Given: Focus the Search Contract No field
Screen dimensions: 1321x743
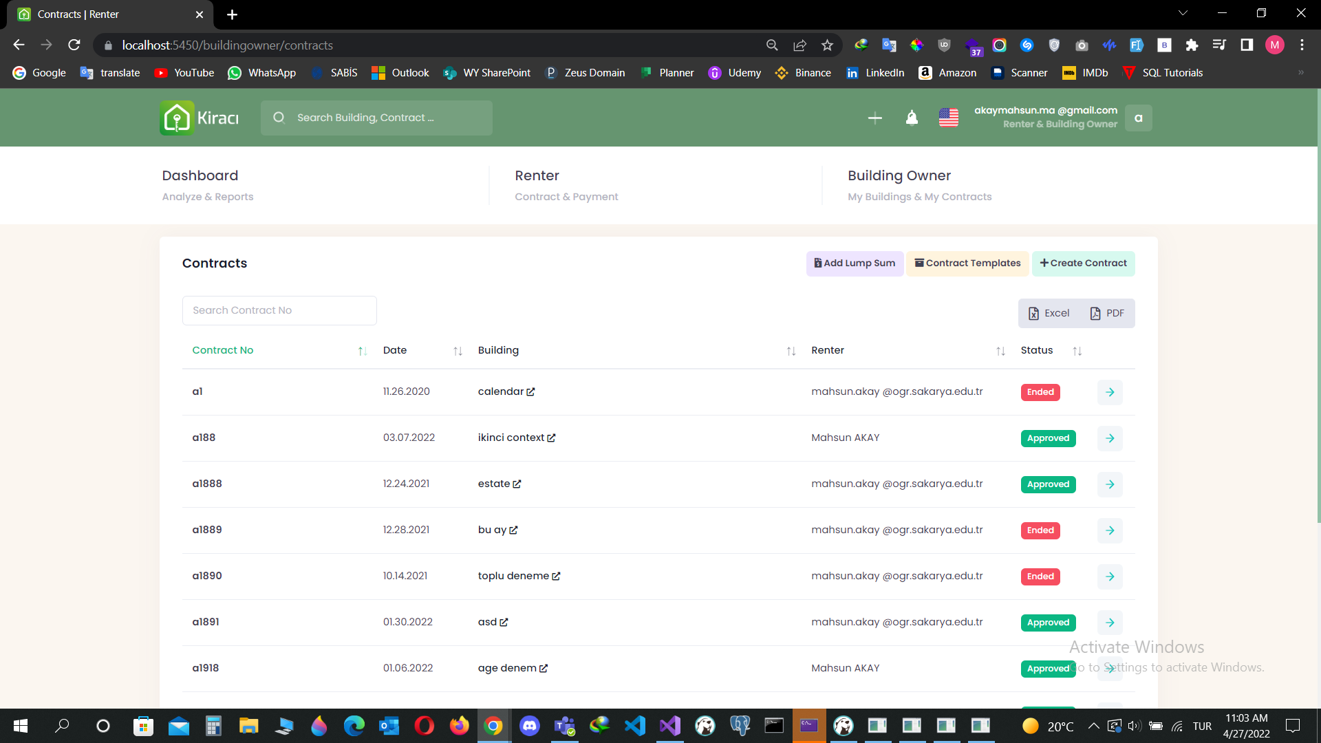Looking at the screenshot, I should coord(279,310).
